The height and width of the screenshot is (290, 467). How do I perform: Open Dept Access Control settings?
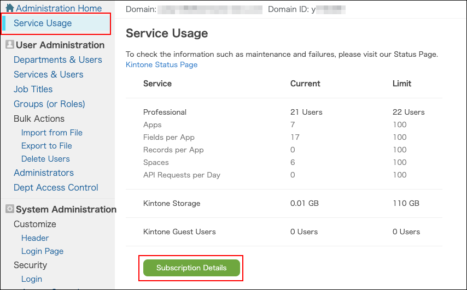click(x=56, y=187)
